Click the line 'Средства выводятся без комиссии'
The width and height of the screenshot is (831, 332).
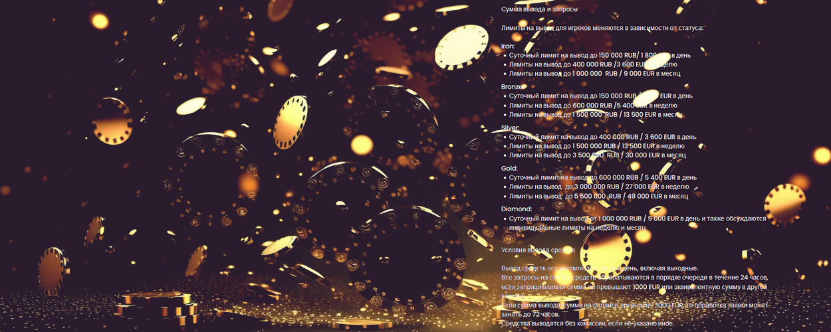(587, 323)
